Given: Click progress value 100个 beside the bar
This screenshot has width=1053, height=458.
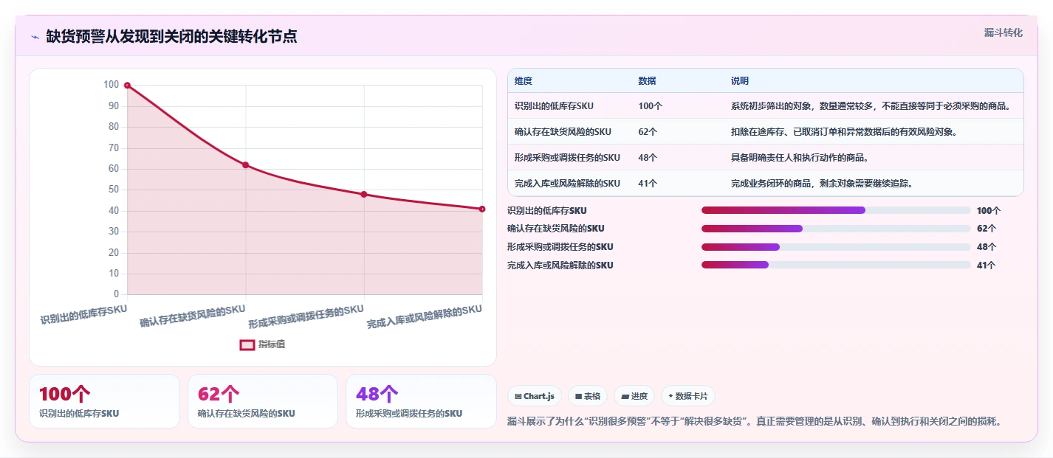Looking at the screenshot, I should coord(989,210).
